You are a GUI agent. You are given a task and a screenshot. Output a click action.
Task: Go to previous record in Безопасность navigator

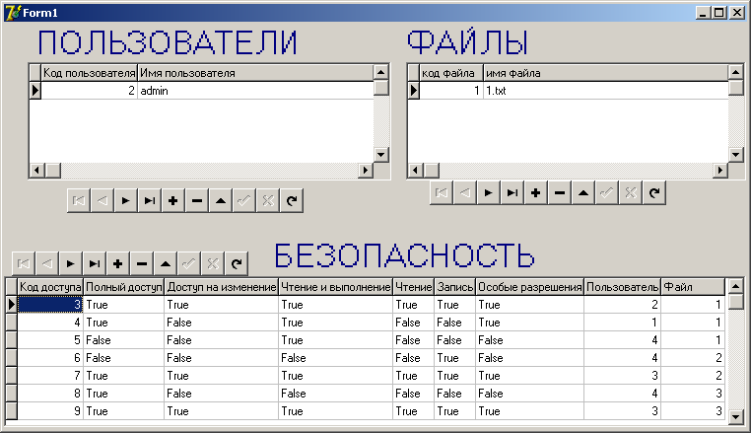(x=46, y=263)
